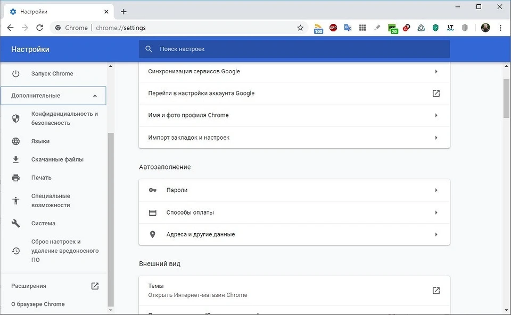Select Языки in the sidebar
Image resolution: width=511 pixels, height=315 pixels.
click(x=40, y=141)
